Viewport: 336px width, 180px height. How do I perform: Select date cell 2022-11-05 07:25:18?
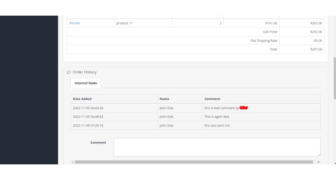[x=88, y=126]
